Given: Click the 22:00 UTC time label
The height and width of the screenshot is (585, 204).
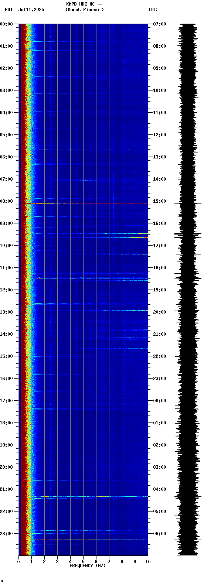Looking at the screenshot, I should pos(160,356).
